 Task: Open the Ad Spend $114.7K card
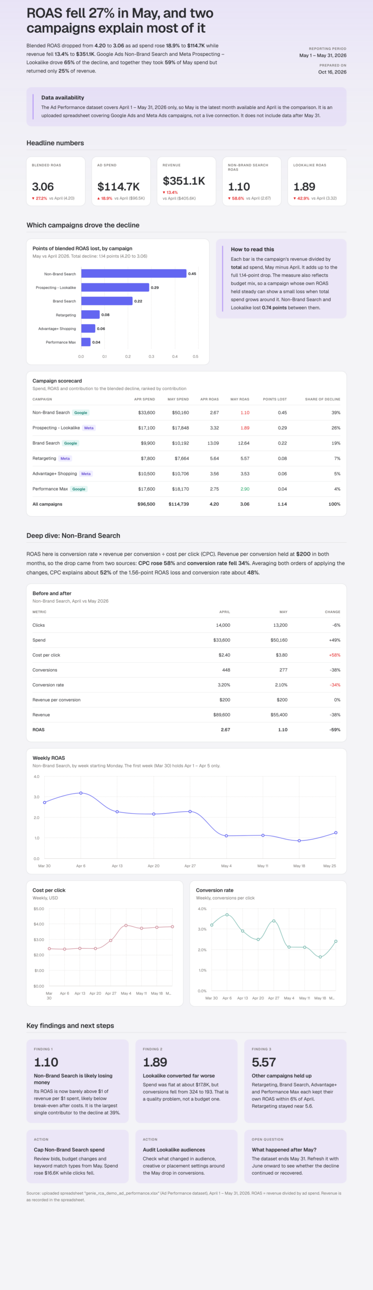[121, 181]
